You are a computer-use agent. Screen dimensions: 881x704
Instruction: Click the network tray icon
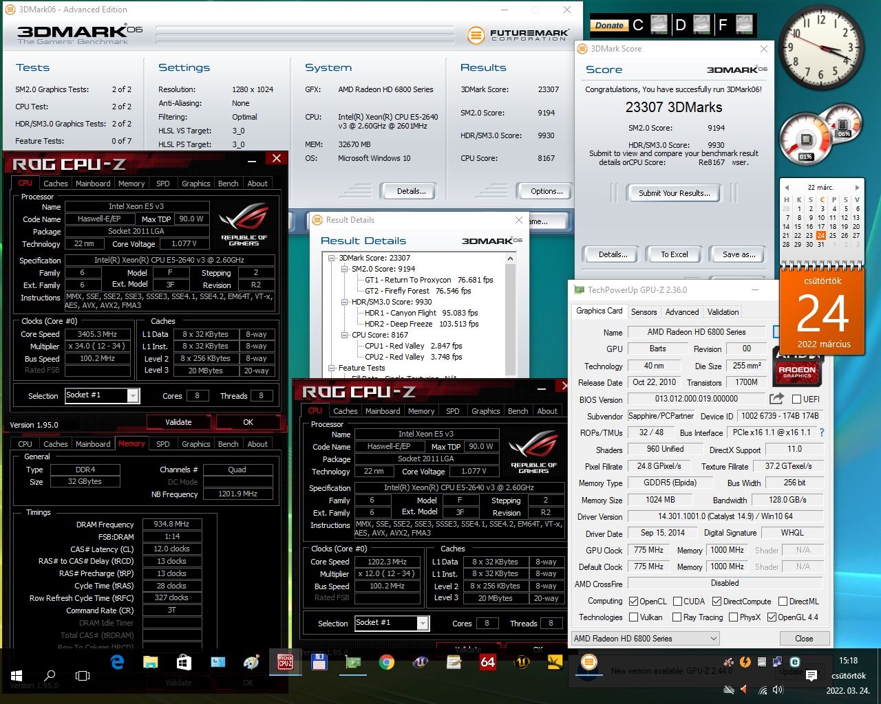(763, 690)
